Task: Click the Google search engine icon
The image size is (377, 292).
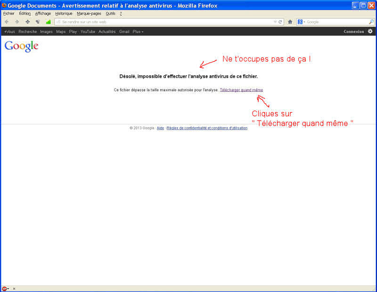Action: point(300,22)
